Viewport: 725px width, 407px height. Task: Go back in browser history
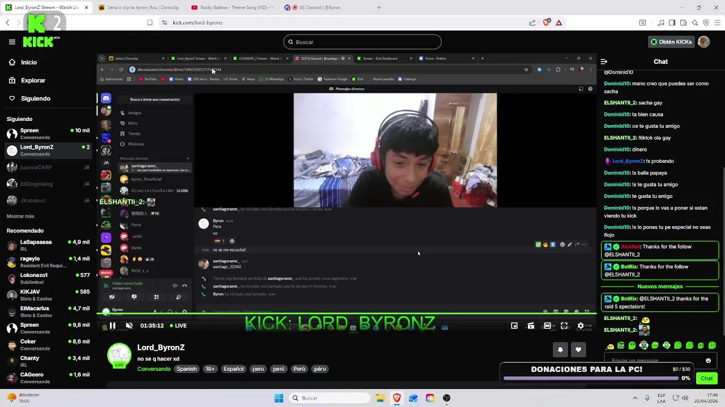7,23
